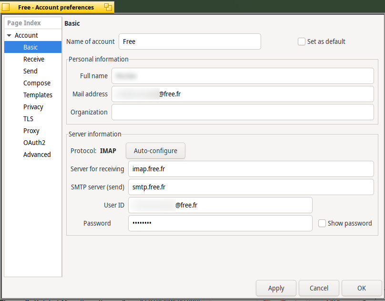
Task: Open the Receive page
Action: 33,59
